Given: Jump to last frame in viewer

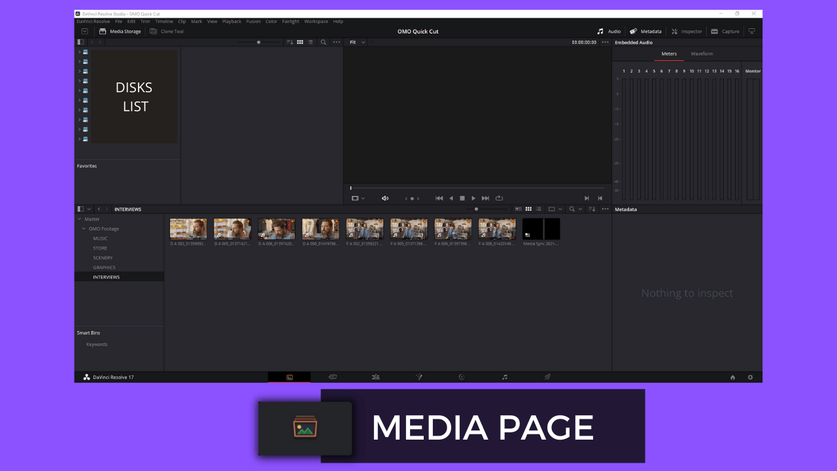Looking at the screenshot, I should [485, 198].
